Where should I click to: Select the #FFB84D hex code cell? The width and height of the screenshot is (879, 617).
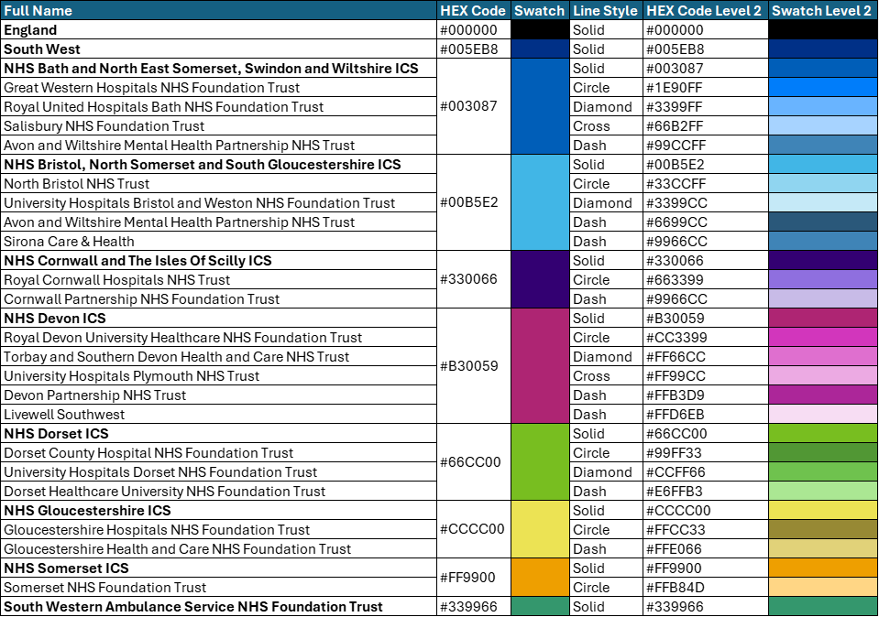point(705,588)
